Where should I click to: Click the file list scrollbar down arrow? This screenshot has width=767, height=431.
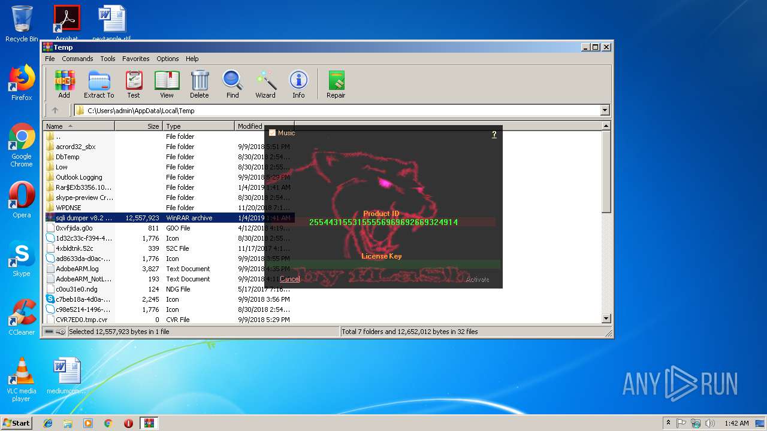point(606,319)
